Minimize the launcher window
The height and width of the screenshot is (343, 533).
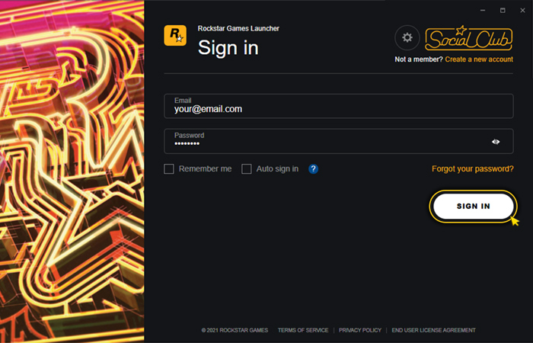click(482, 10)
